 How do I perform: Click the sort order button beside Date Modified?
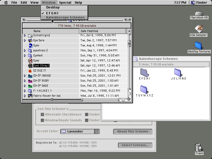pyautogui.click(x=129, y=31)
